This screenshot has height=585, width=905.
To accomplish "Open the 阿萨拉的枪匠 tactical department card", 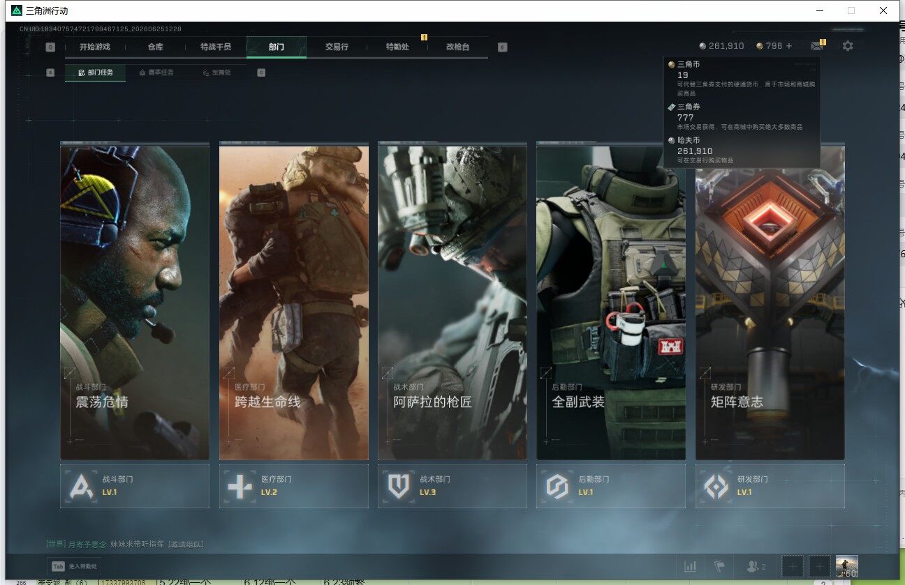I will [453, 302].
